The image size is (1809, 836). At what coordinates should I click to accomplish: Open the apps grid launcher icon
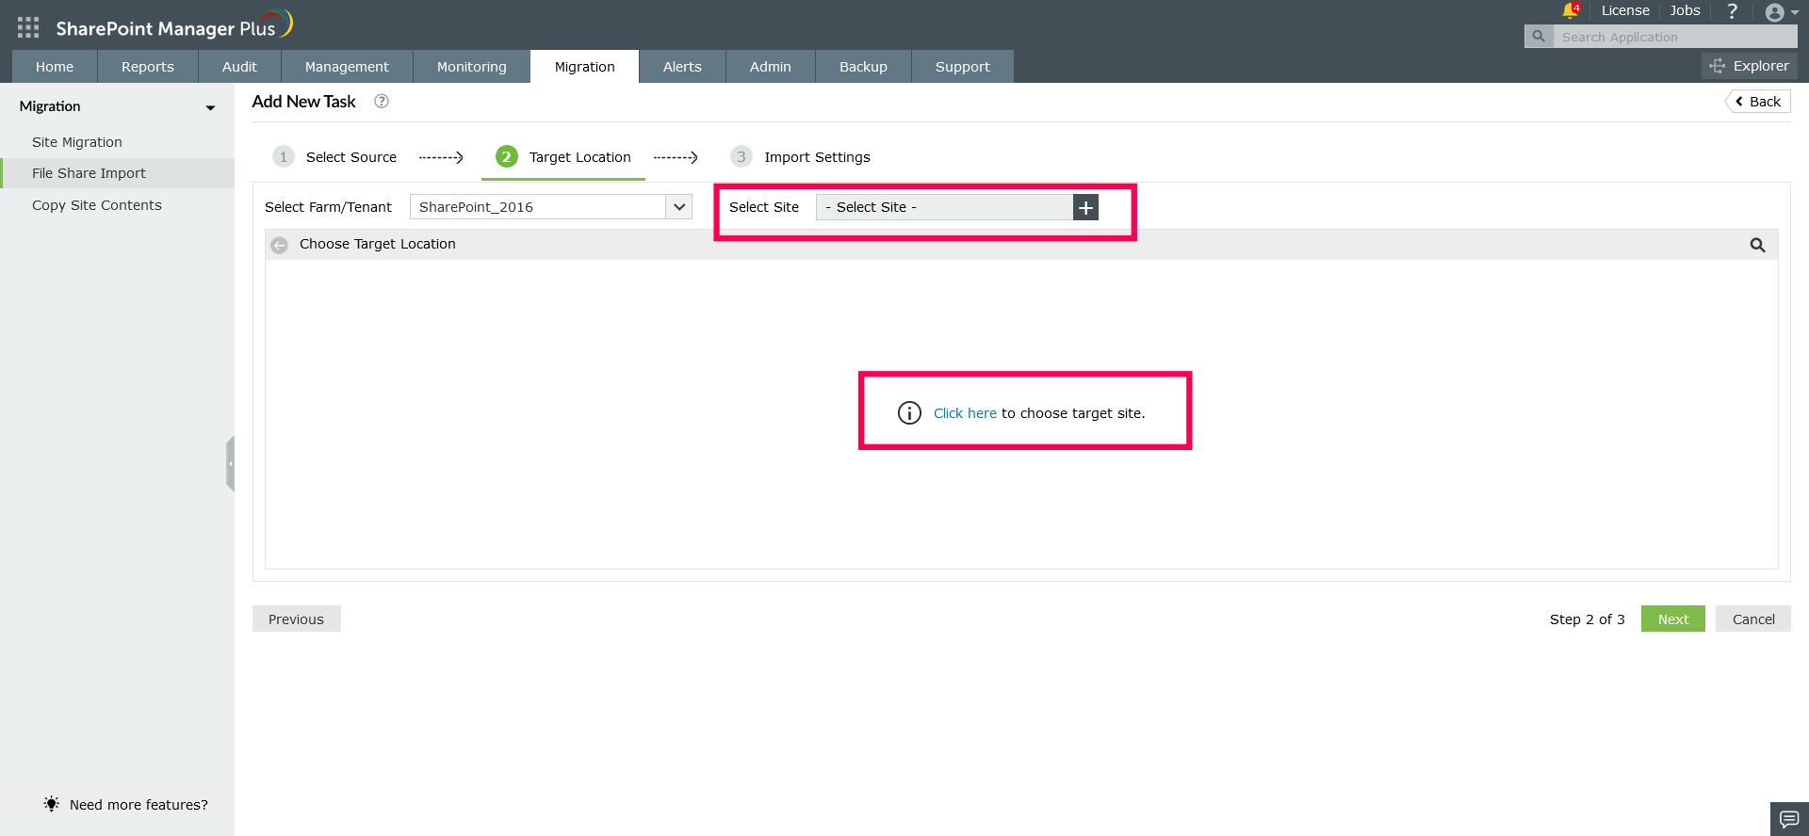[28, 27]
